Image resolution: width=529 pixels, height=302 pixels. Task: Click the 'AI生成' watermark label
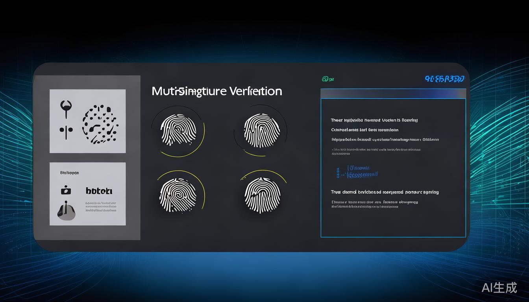(x=499, y=287)
